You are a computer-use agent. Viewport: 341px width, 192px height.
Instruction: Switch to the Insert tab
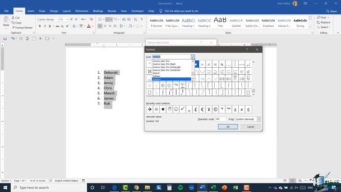31,11
